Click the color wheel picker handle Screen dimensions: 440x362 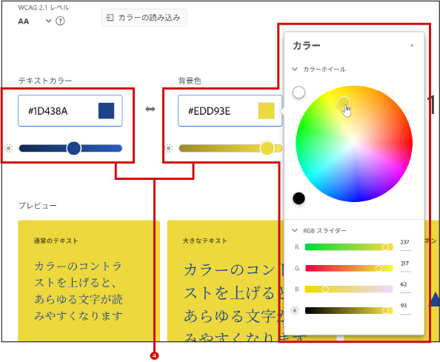(x=344, y=102)
